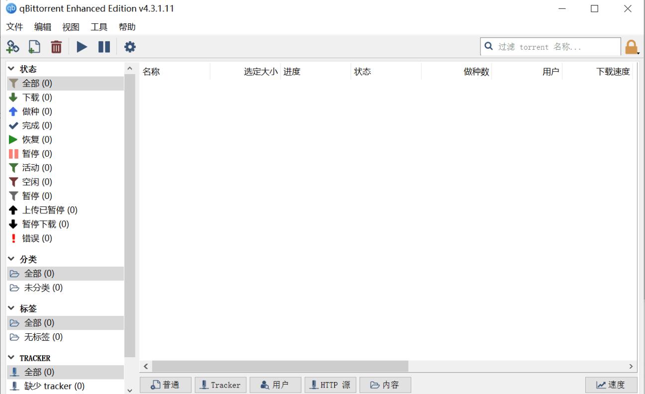Sort by the 下载速度 column header

pyautogui.click(x=597, y=72)
